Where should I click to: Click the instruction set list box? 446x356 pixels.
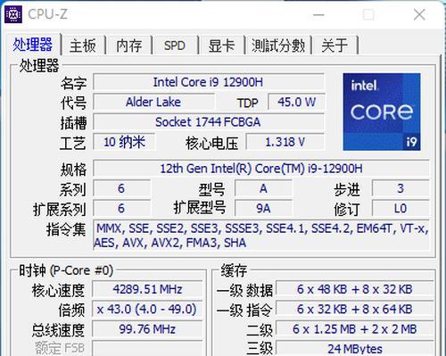[261, 236]
